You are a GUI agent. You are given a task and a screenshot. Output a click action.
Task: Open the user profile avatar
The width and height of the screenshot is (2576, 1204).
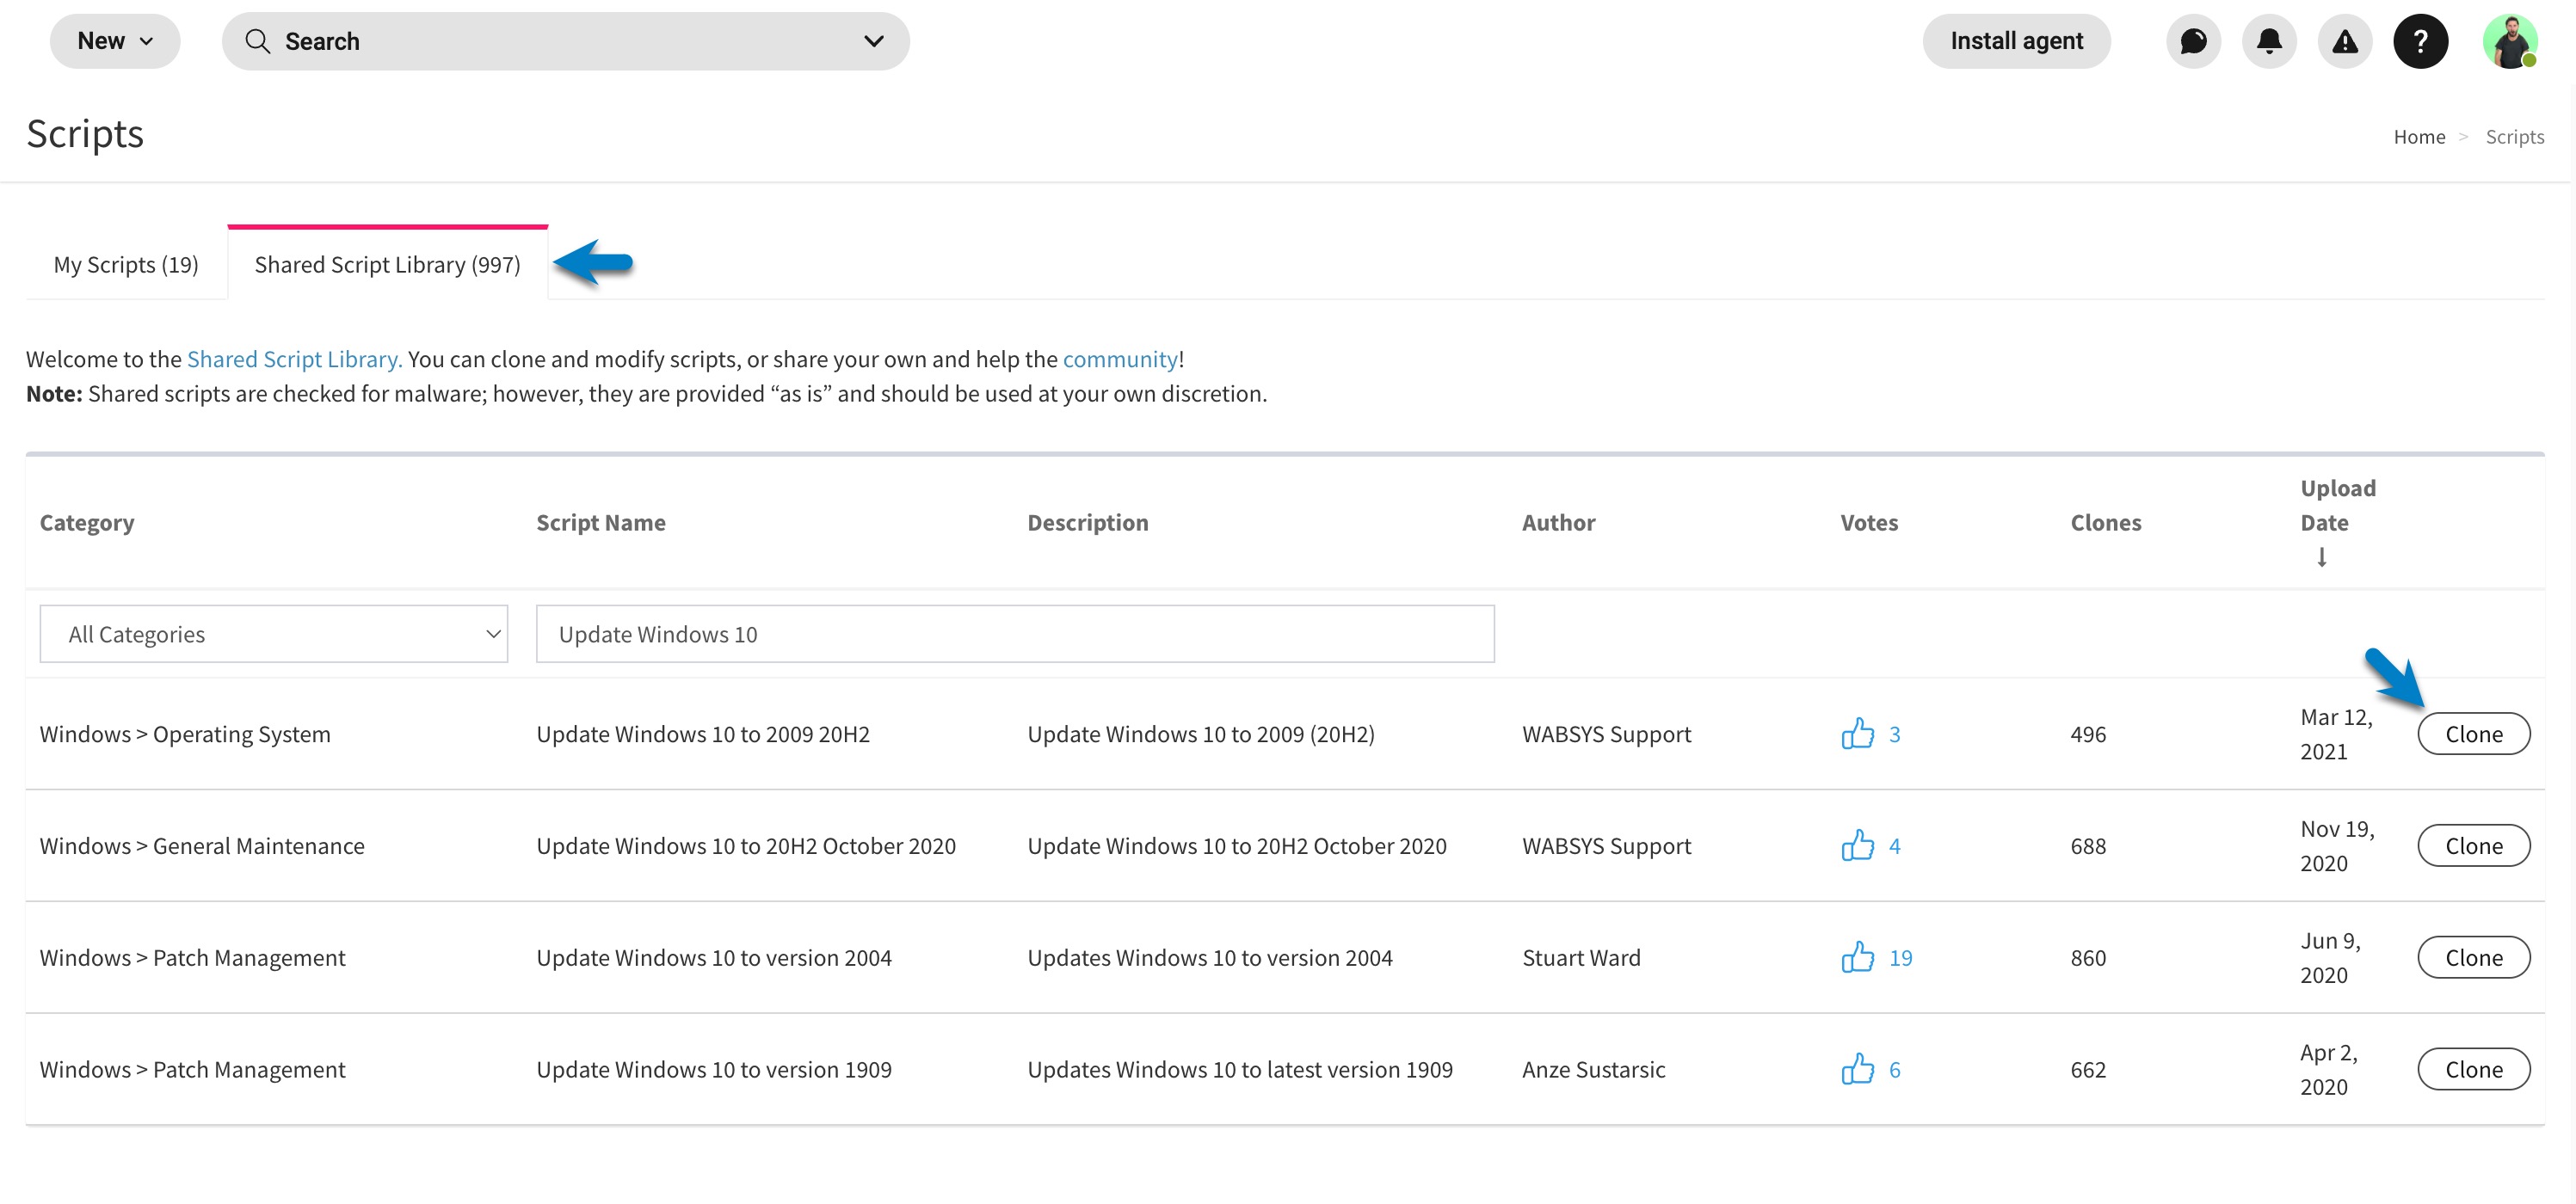coord(2510,41)
